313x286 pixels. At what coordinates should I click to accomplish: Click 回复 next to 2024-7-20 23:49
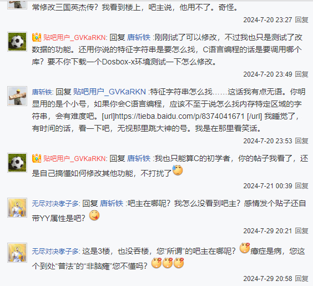(301, 74)
